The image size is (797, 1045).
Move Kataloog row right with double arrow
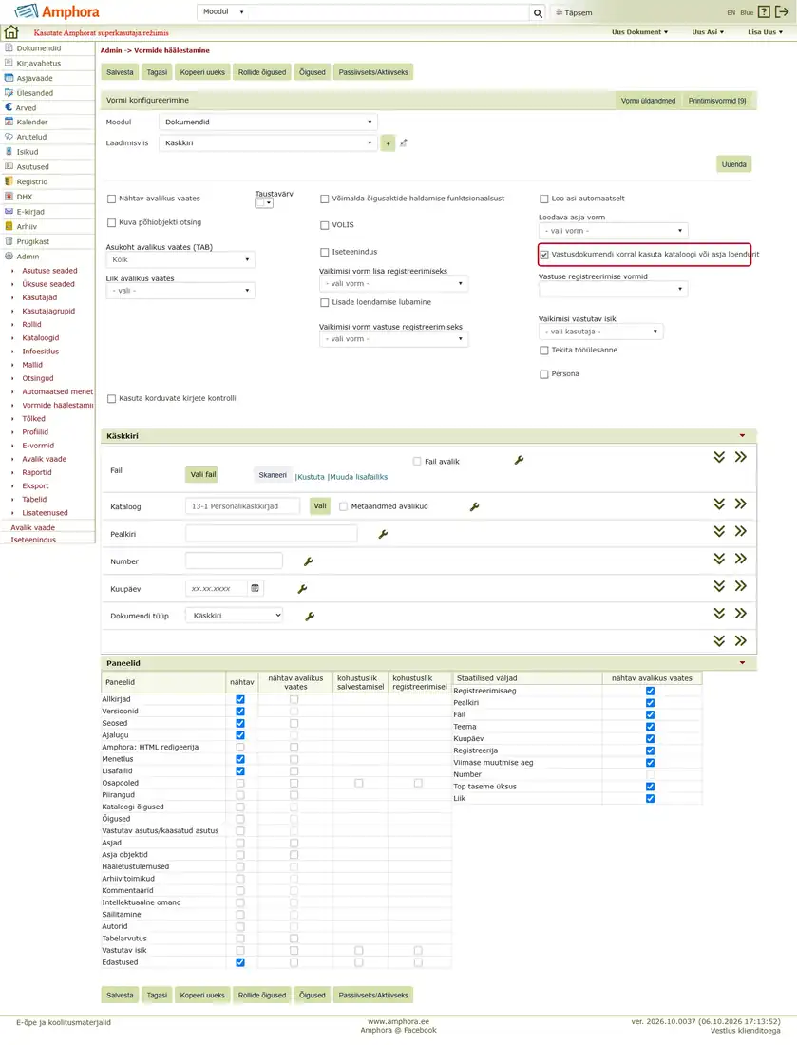pyautogui.click(x=740, y=503)
